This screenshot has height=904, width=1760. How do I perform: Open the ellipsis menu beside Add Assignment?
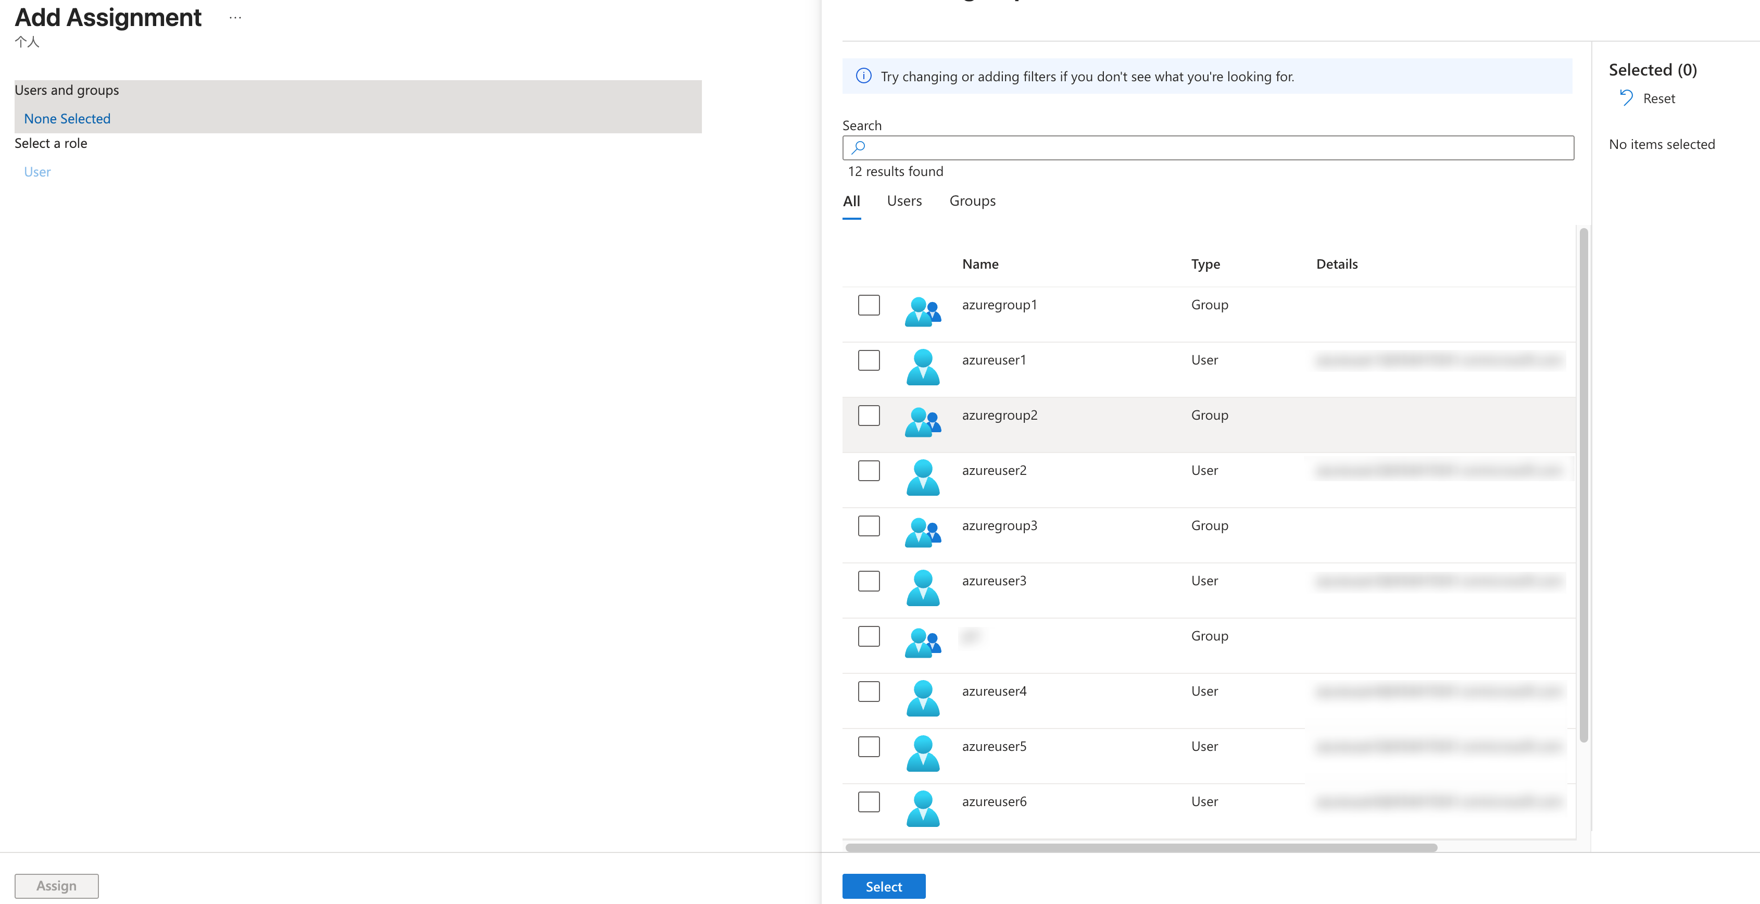click(235, 18)
